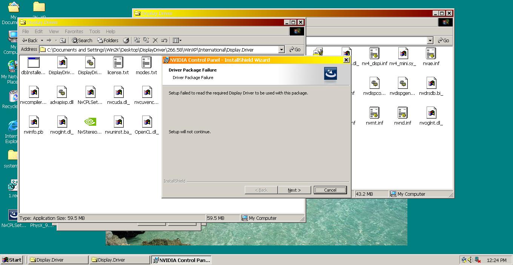Select nvae.inf in the back window
Screen dimensions: 513x265
[431, 57]
